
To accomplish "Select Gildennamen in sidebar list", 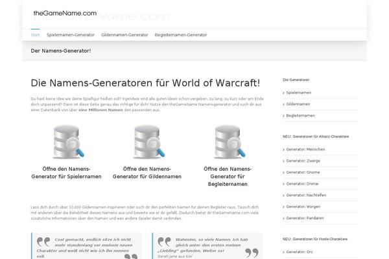I will 298,104.
